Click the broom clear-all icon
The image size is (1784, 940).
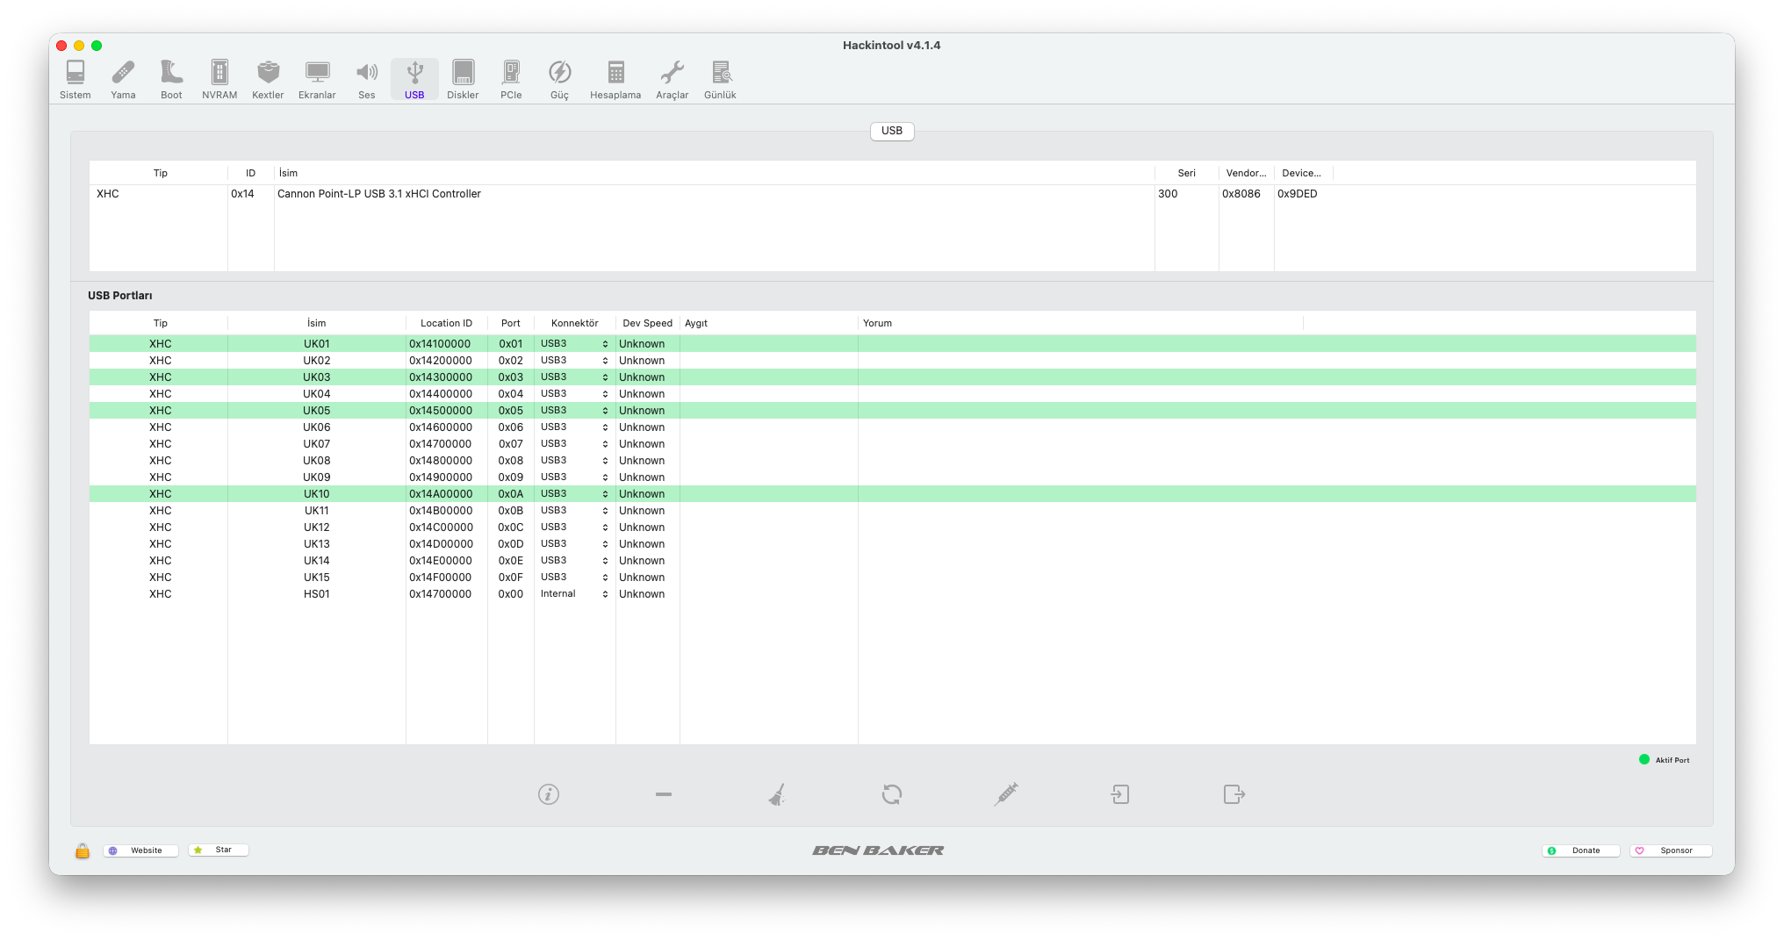point(777,794)
